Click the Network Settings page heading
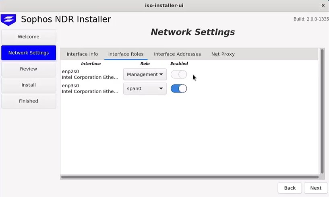 pyautogui.click(x=192, y=32)
